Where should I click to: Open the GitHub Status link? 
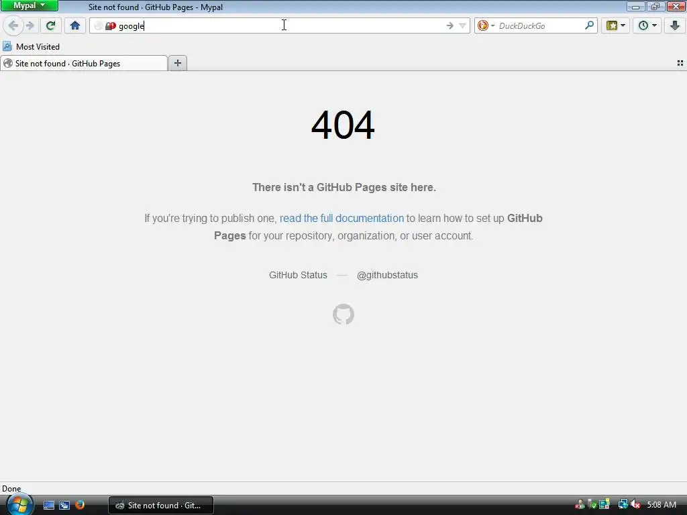298,275
